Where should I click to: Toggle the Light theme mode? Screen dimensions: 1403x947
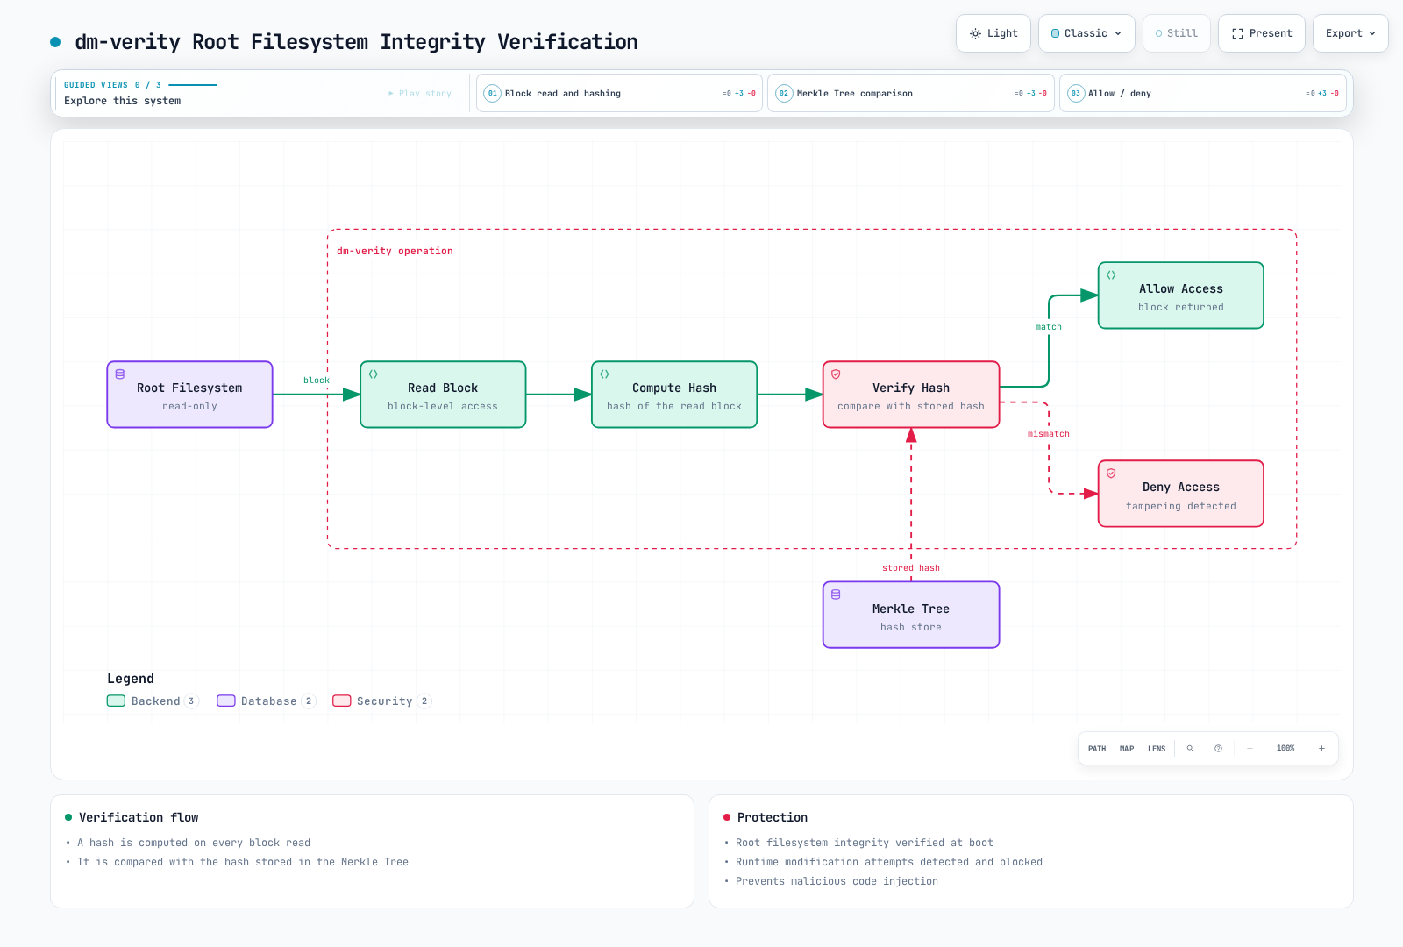click(993, 33)
